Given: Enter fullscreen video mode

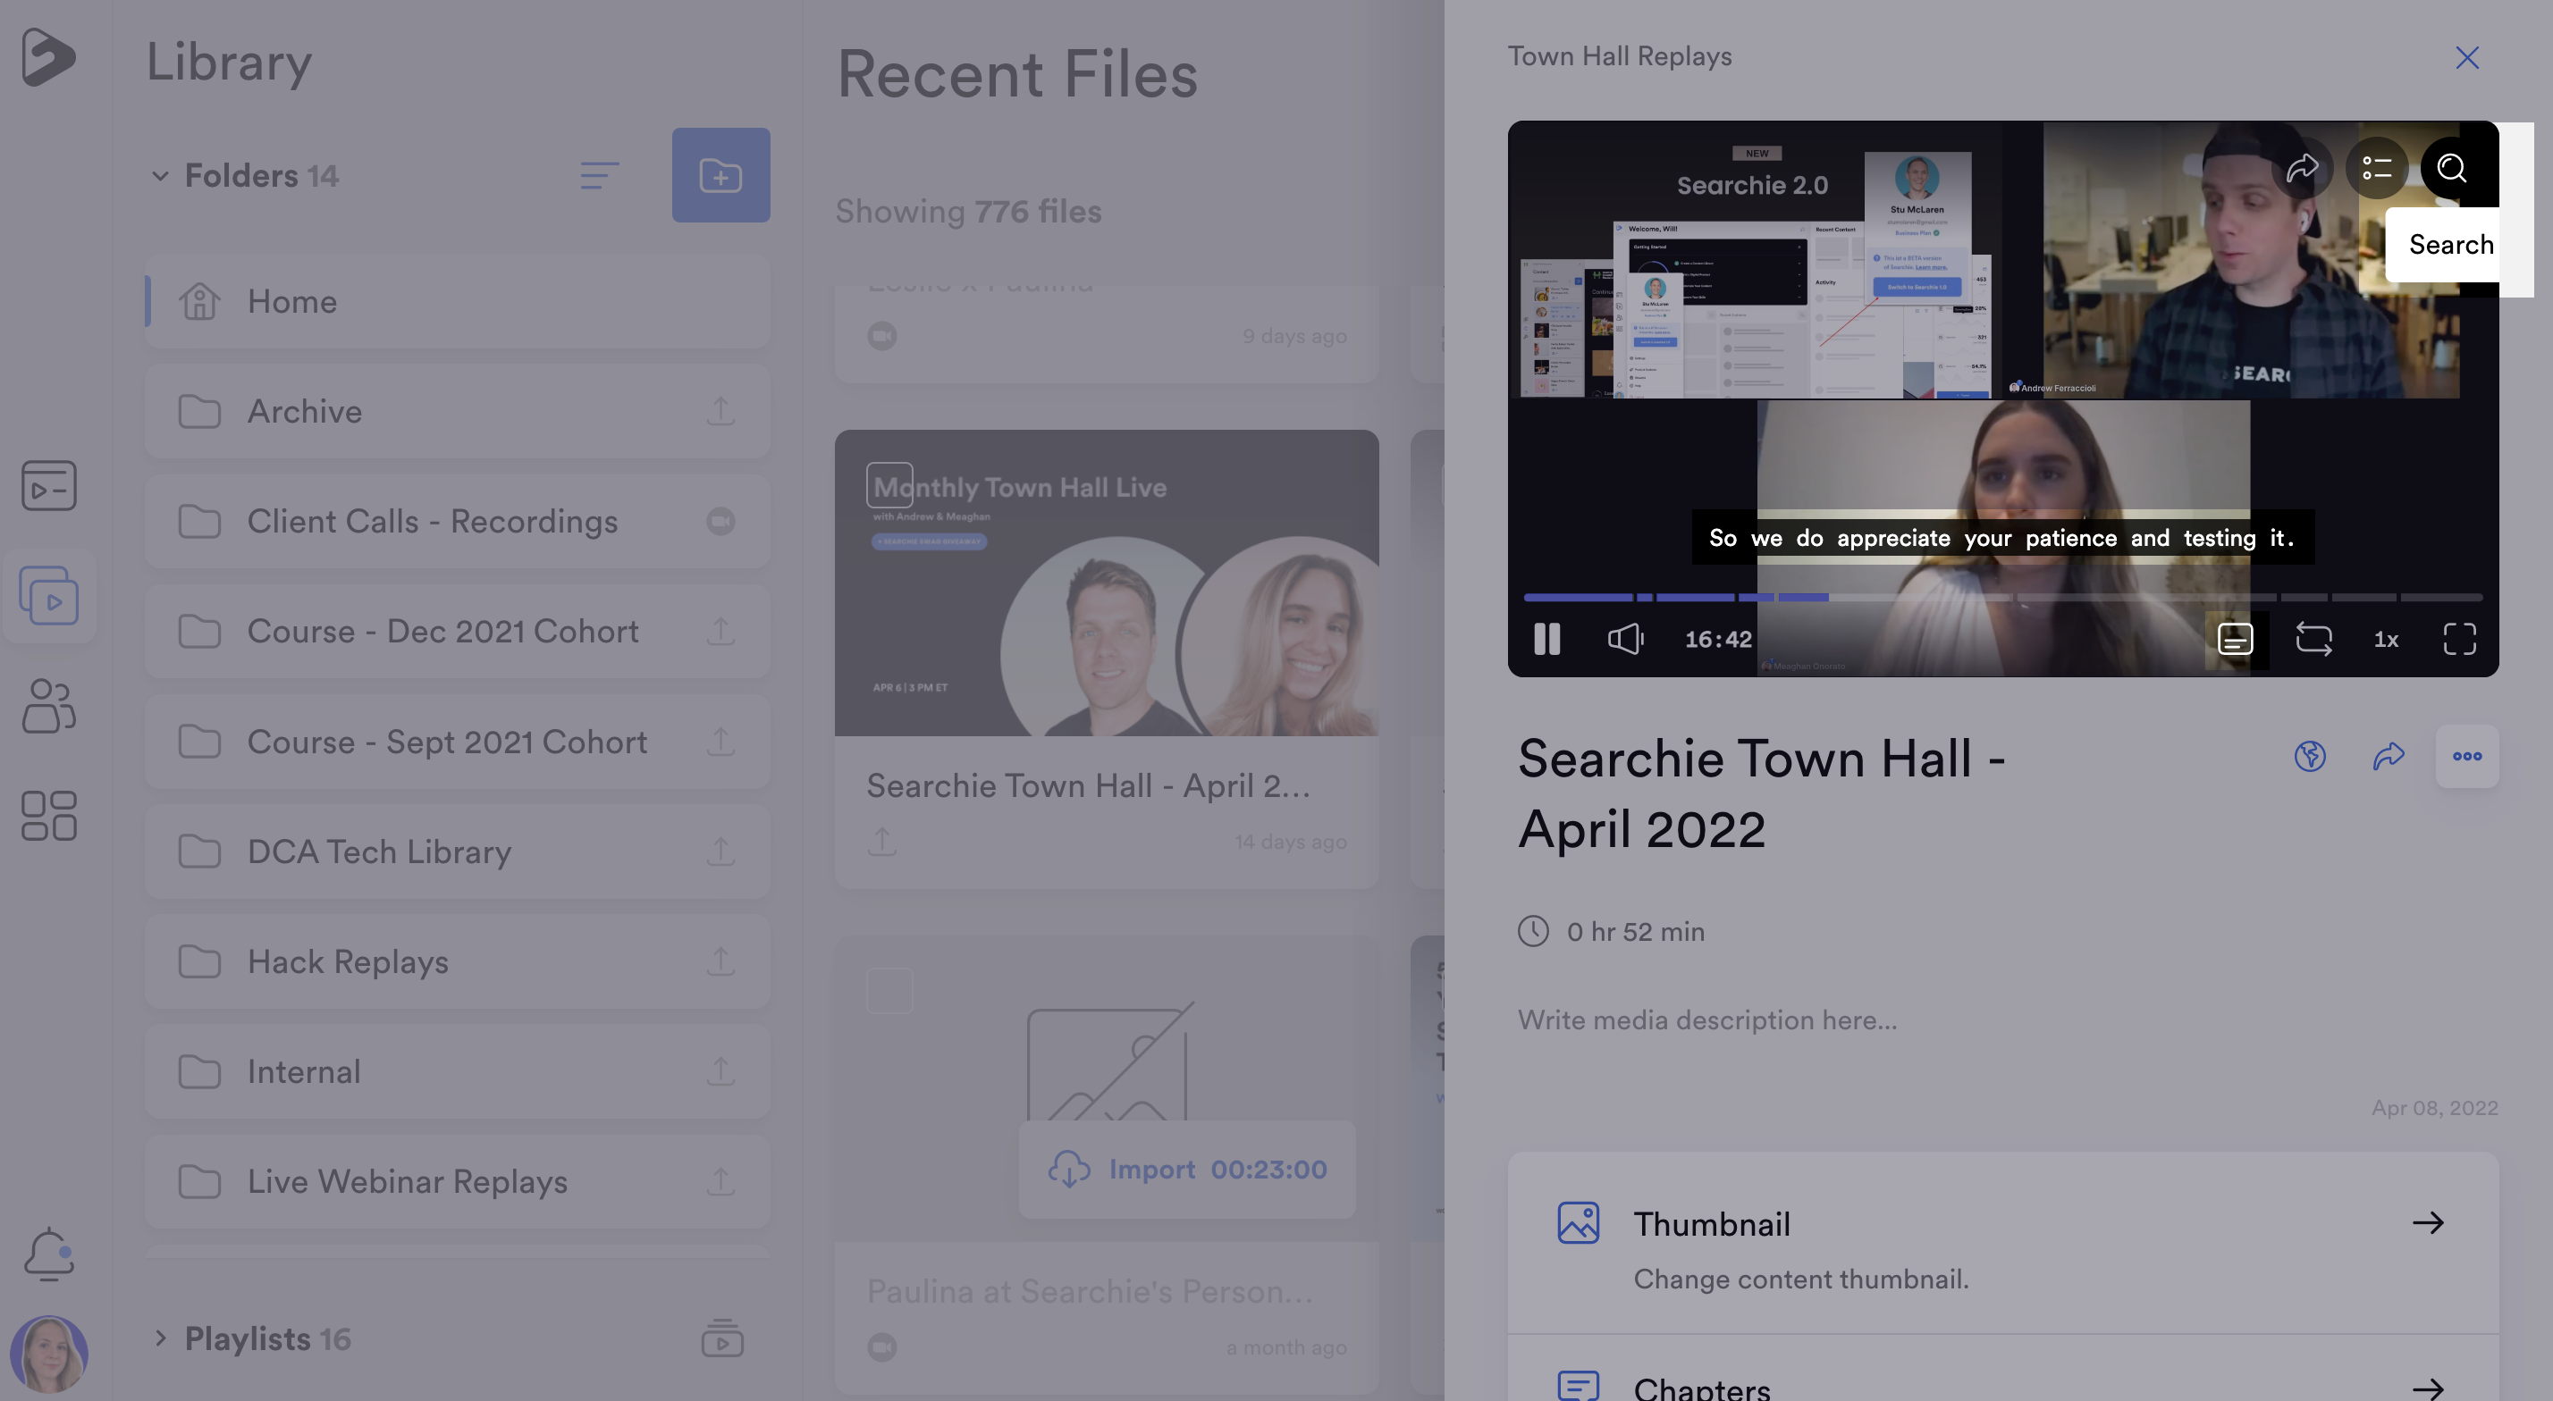Looking at the screenshot, I should coord(2459,639).
